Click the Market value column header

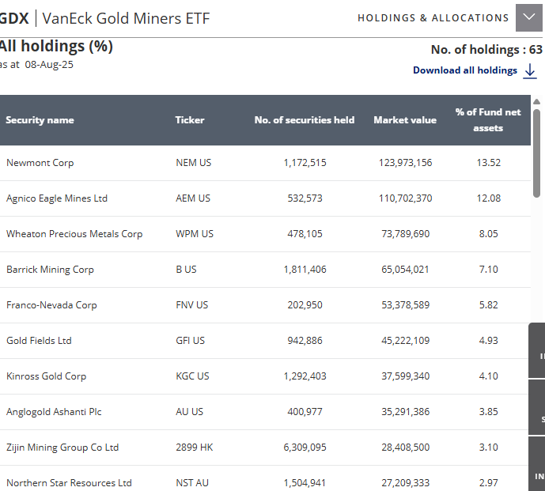coord(405,120)
